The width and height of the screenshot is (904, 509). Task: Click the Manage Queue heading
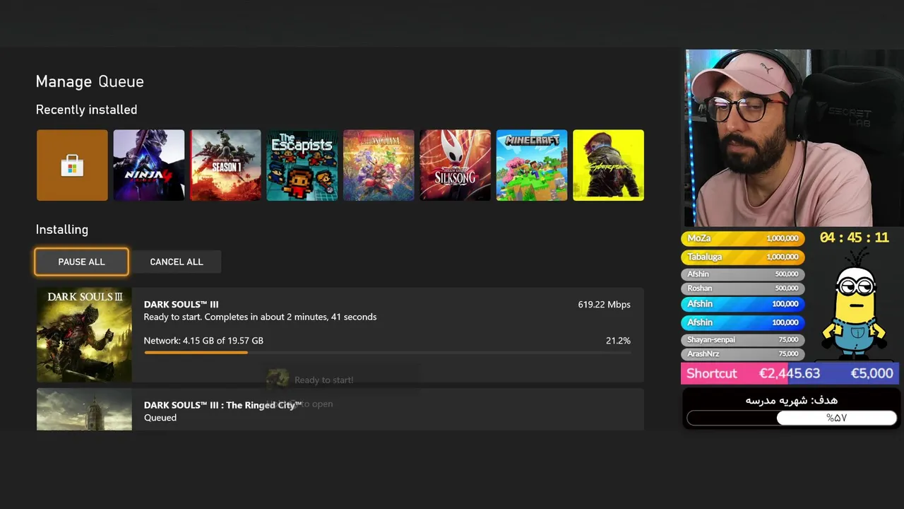[x=90, y=81]
